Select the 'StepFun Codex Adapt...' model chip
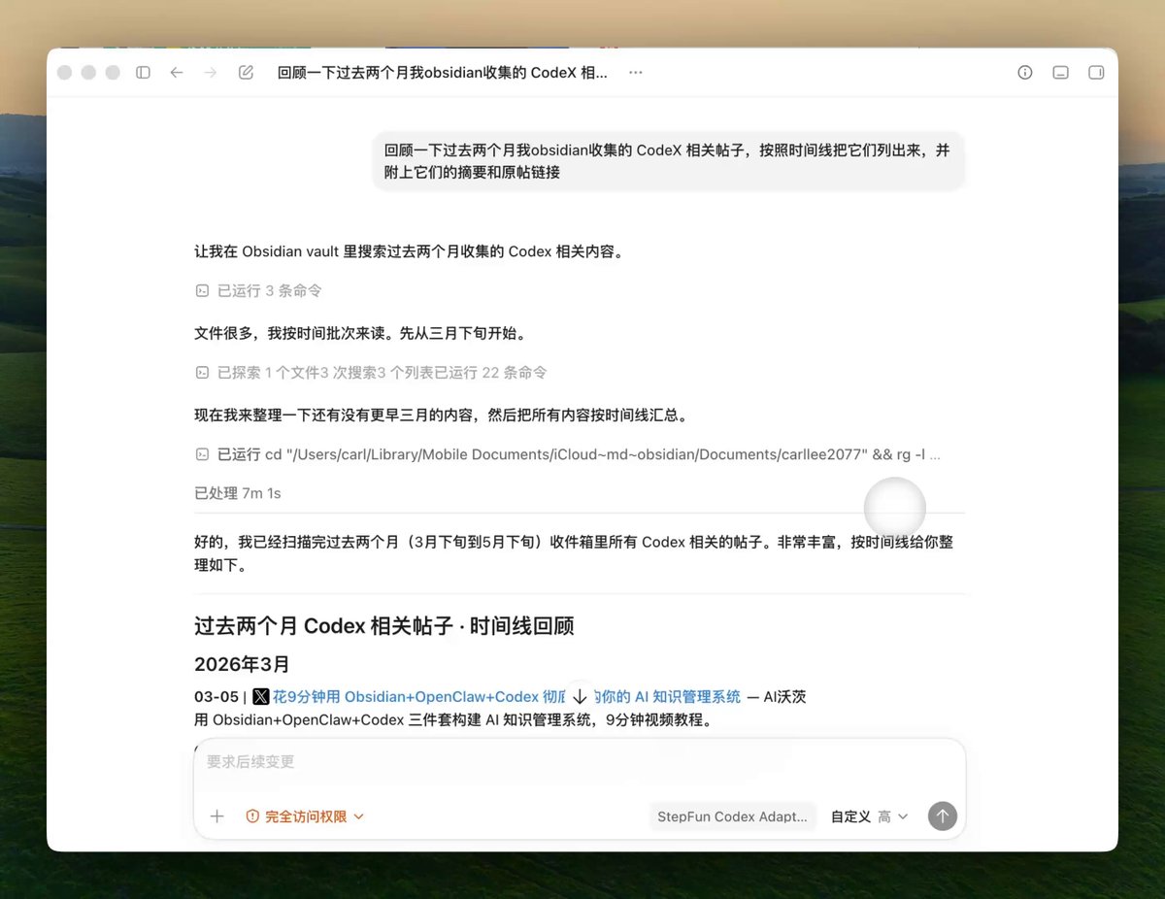Screen dimensions: 1165x899 click(733, 816)
